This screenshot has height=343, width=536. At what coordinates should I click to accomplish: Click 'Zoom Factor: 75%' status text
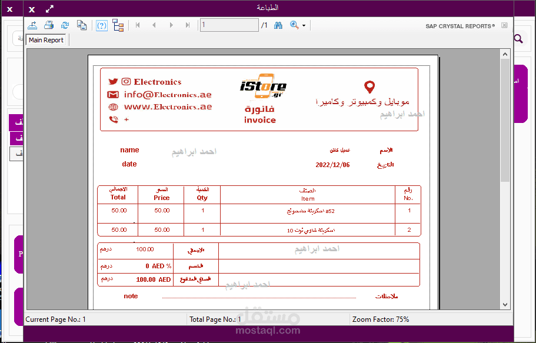click(381, 319)
